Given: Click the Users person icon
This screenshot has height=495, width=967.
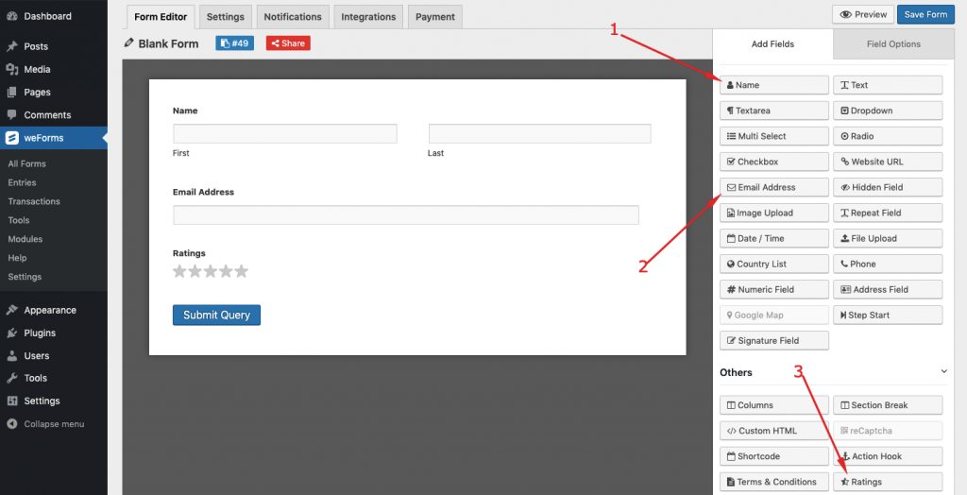Looking at the screenshot, I should coord(11,355).
